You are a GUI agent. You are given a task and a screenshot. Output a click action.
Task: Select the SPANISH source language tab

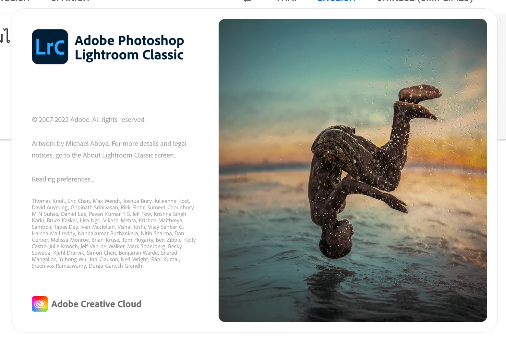click(70, 1)
